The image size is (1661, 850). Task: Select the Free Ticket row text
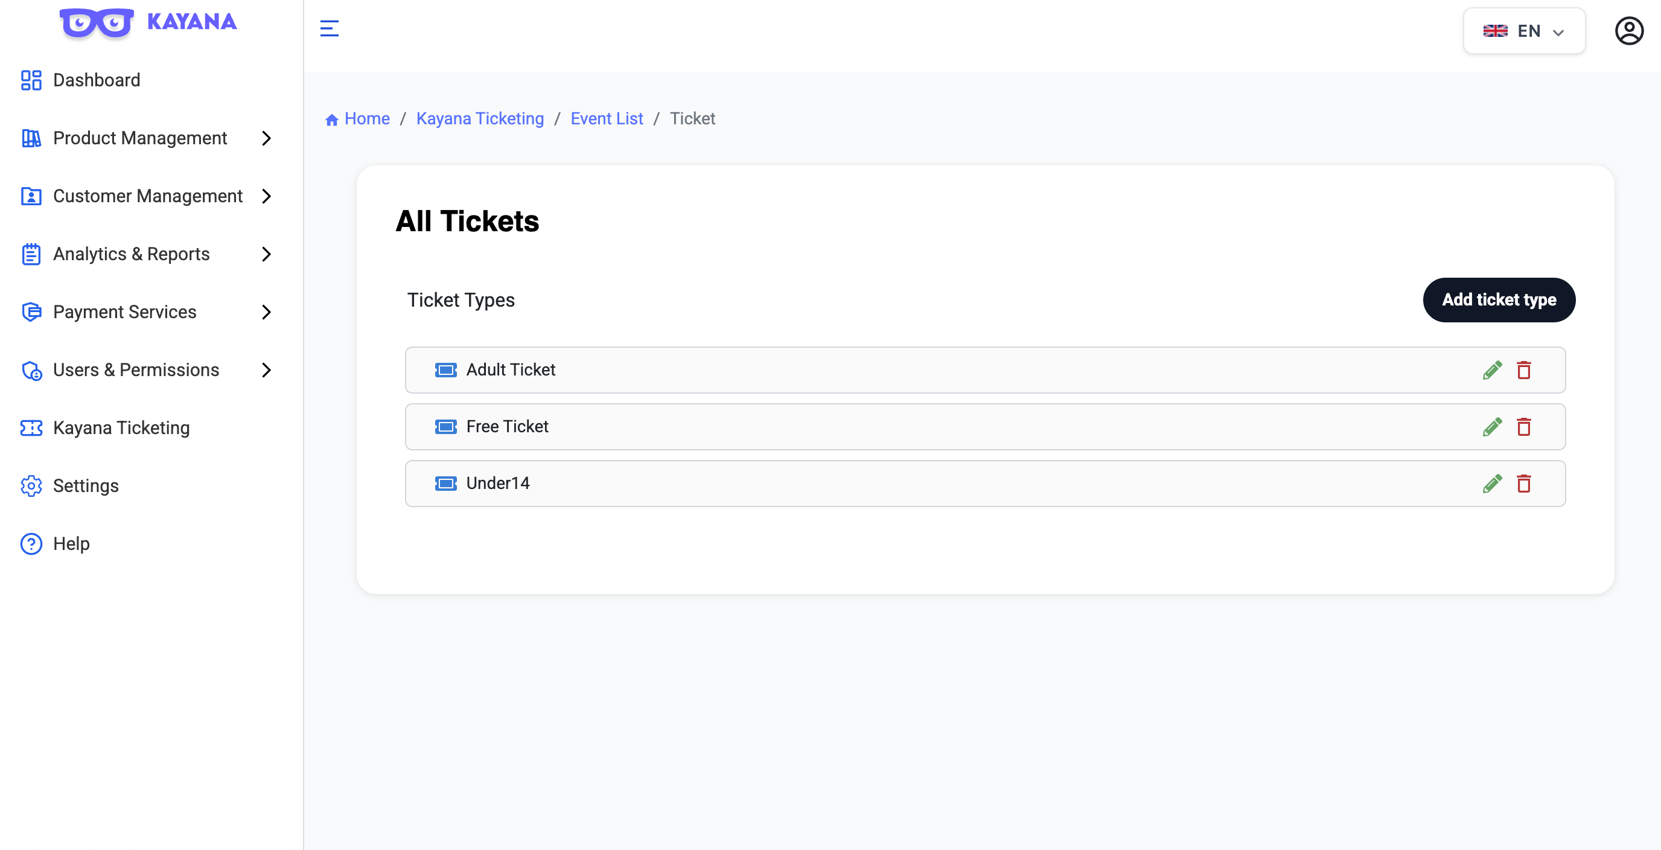507,426
